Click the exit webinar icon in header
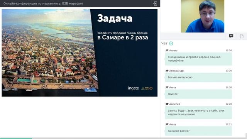This screenshot has width=247, height=139. coord(155,3)
